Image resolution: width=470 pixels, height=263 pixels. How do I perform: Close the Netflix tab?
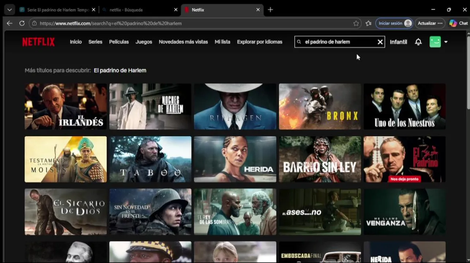(258, 10)
